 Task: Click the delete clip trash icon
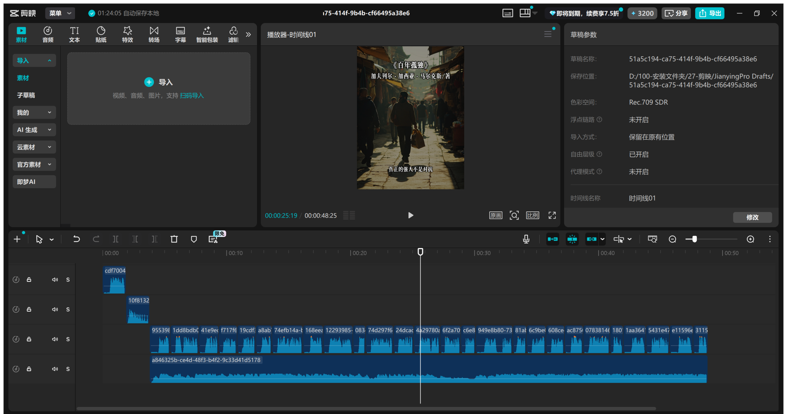click(x=174, y=239)
